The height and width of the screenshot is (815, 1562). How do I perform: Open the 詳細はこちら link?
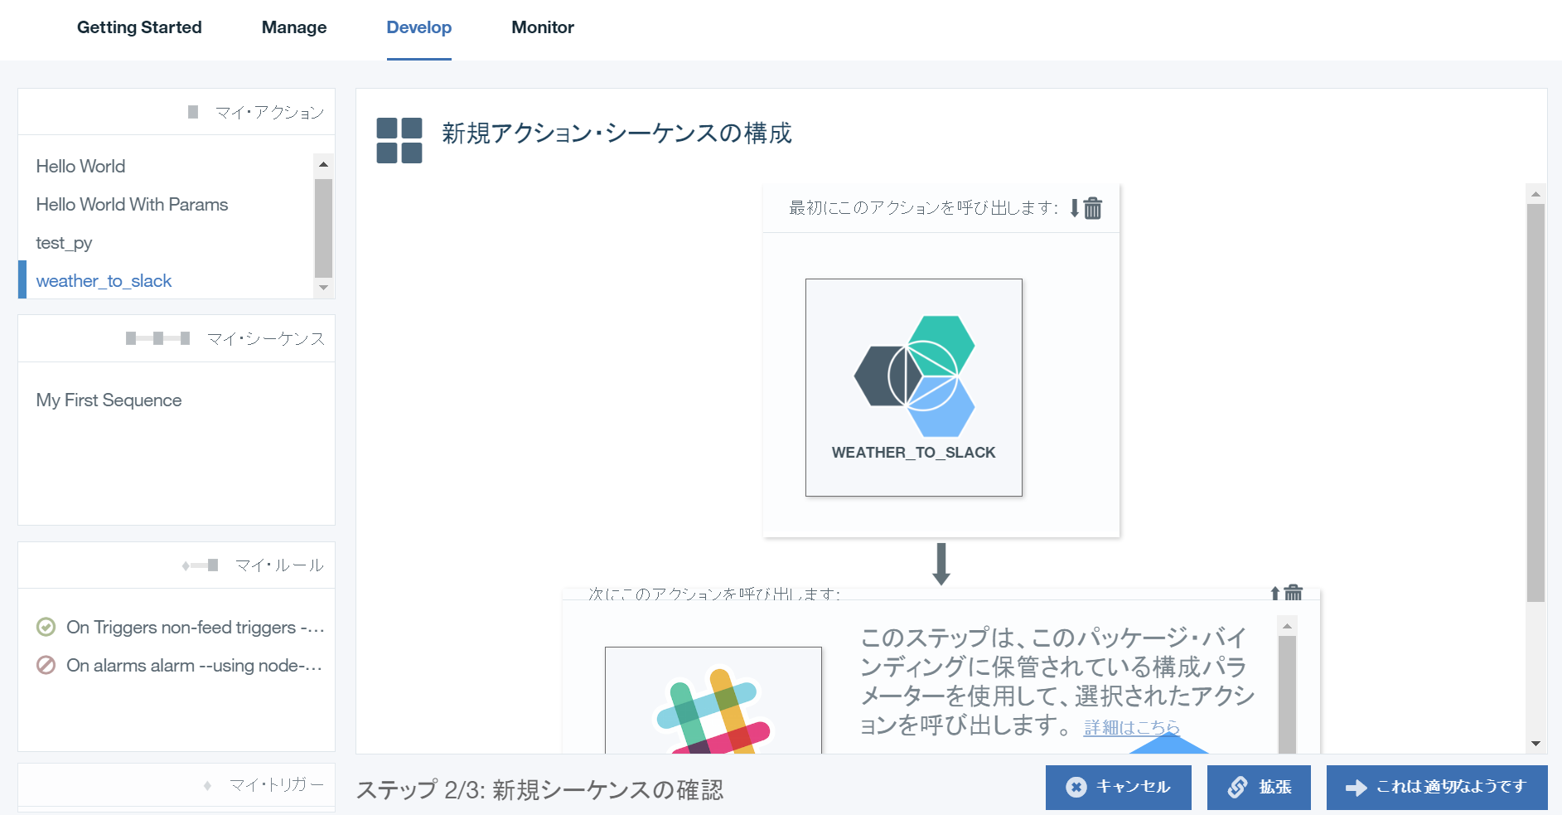1132,727
